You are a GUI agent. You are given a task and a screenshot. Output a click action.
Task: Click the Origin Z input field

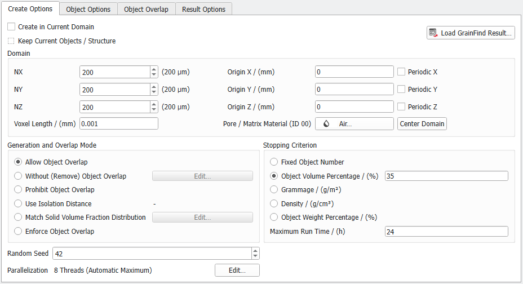pyautogui.click(x=354, y=106)
